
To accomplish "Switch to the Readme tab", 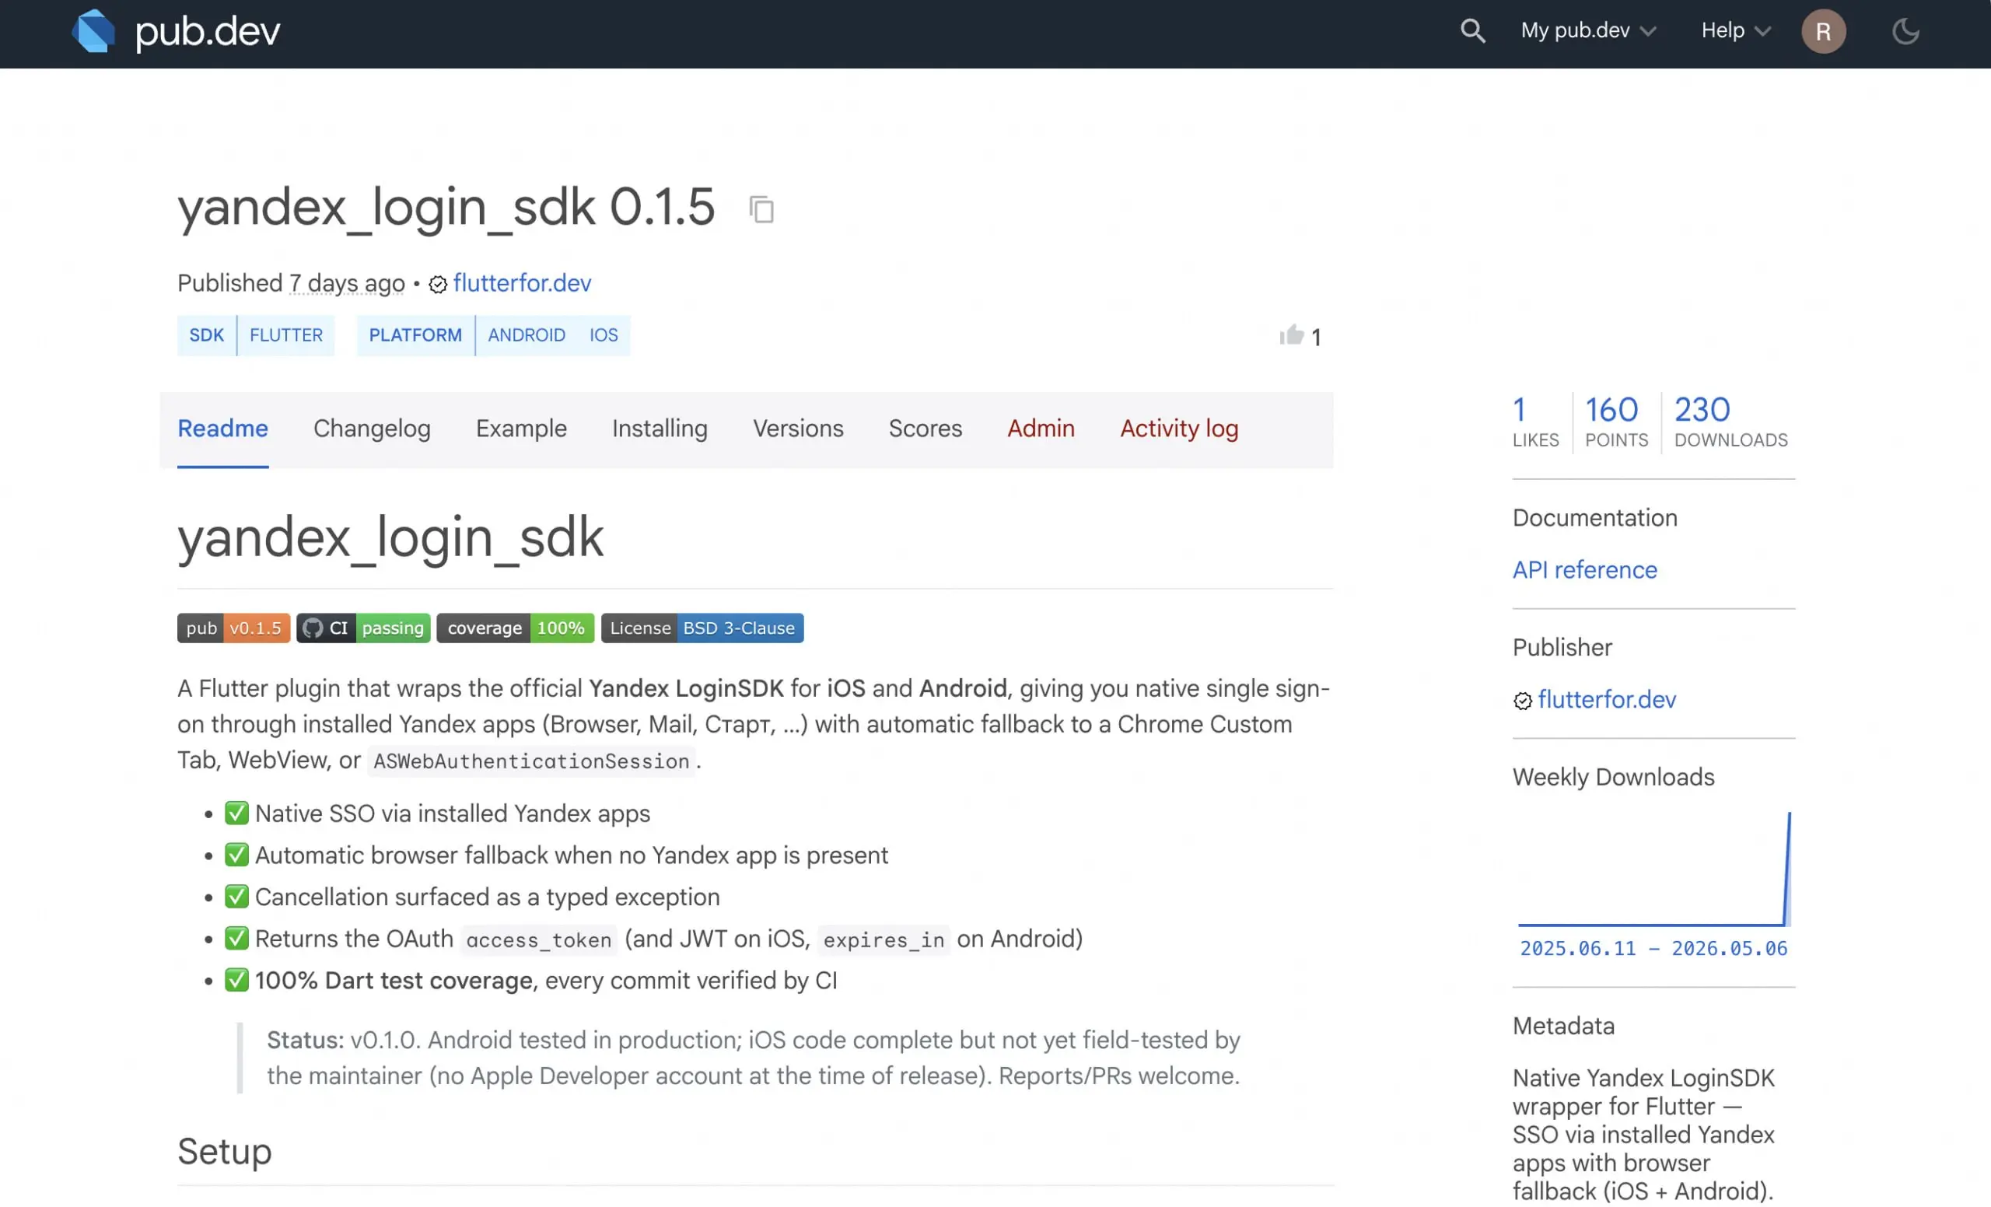I will (x=223, y=429).
